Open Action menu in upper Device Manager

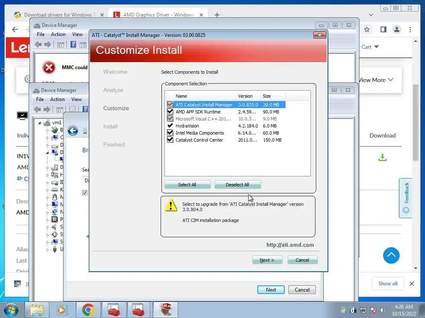click(58, 34)
